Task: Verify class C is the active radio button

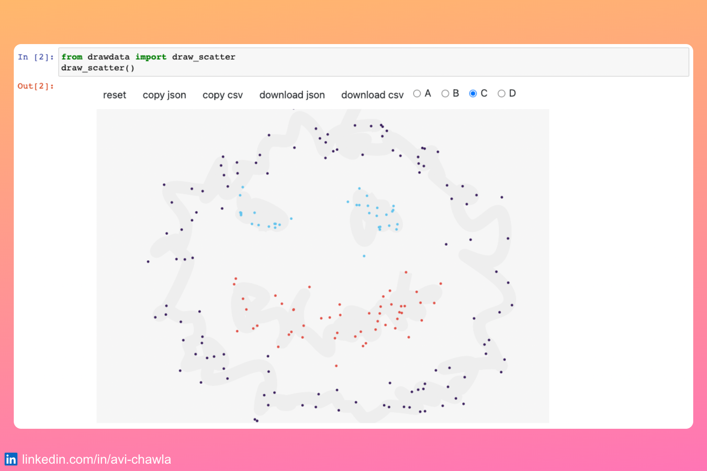Action: (473, 93)
